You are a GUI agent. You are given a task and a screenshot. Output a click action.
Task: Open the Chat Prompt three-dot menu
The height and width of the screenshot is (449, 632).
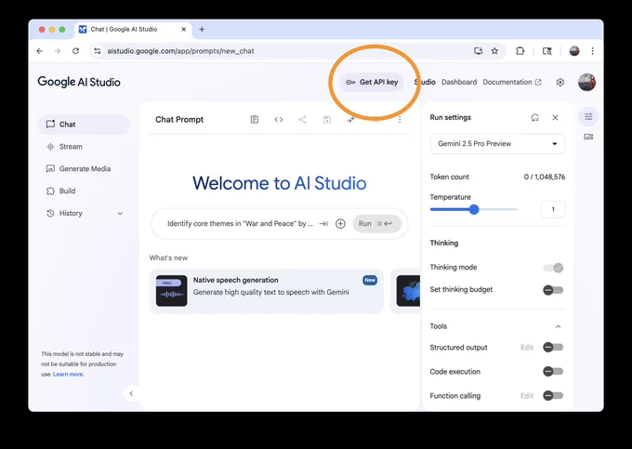[400, 119]
